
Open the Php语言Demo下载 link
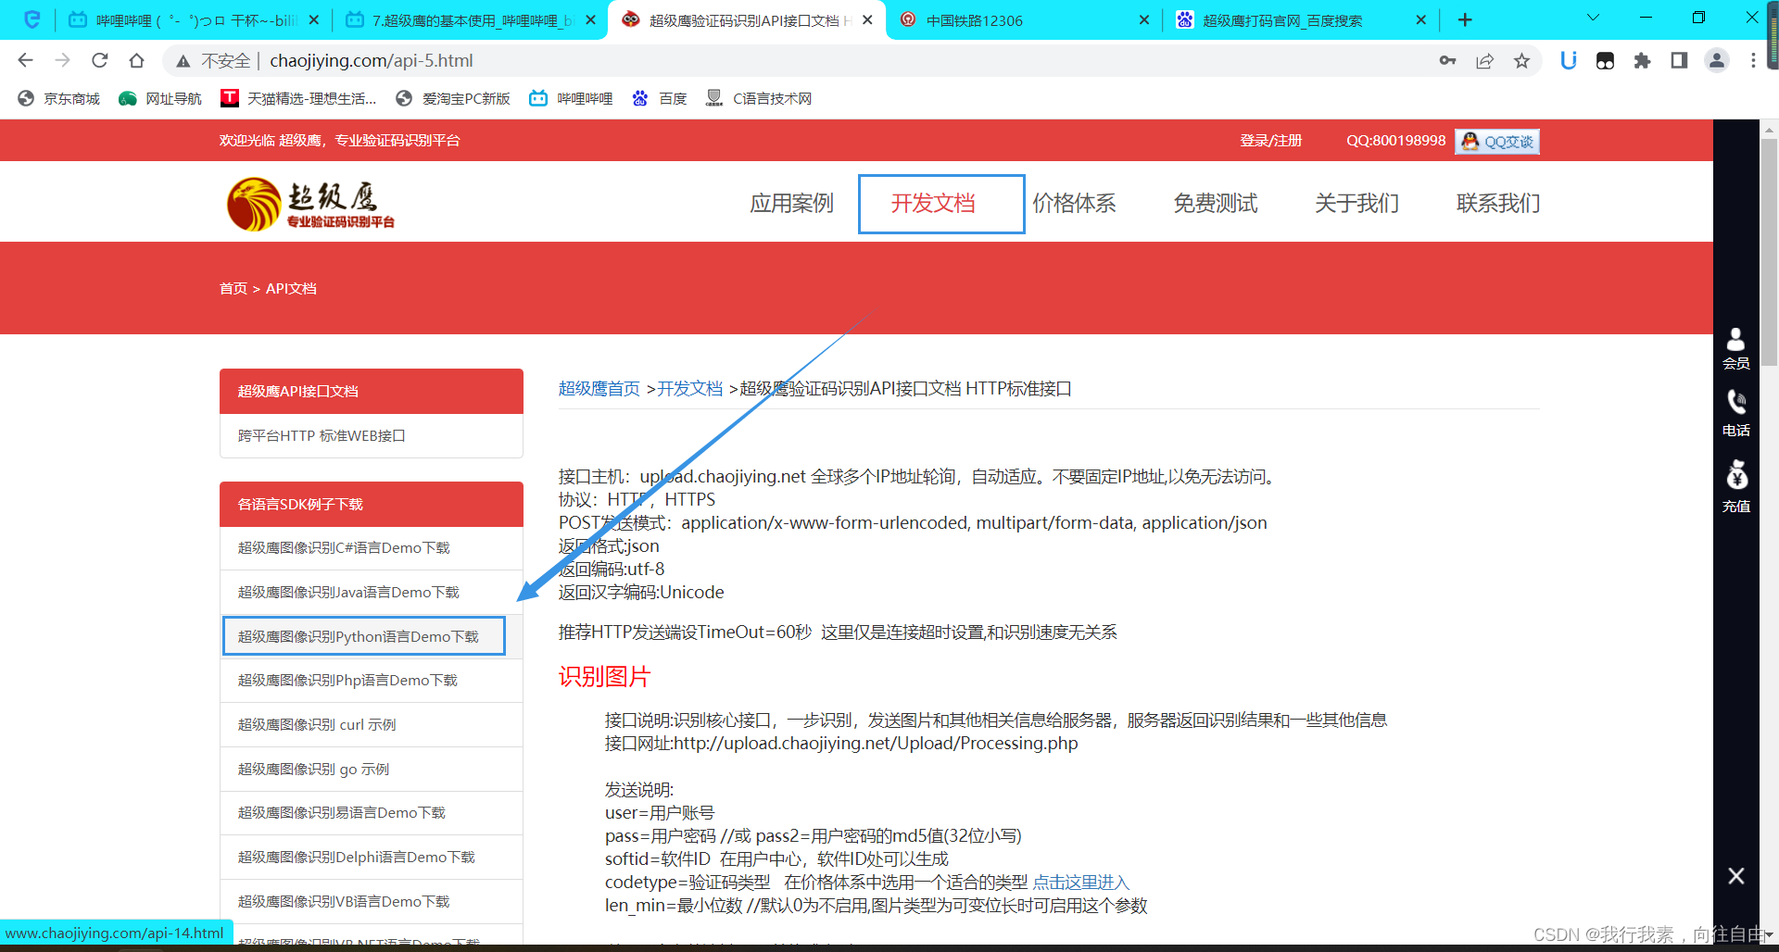372,681
